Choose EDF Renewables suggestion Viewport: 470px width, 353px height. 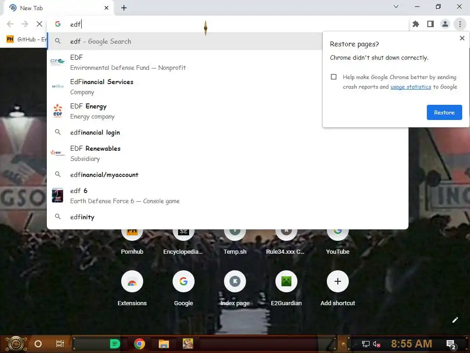(x=228, y=154)
